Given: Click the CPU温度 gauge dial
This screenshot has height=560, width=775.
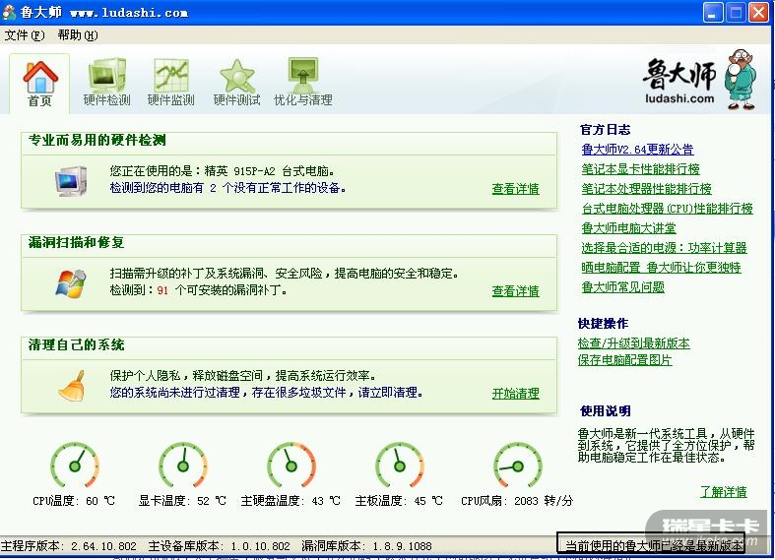Looking at the screenshot, I should pyautogui.click(x=75, y=466).
